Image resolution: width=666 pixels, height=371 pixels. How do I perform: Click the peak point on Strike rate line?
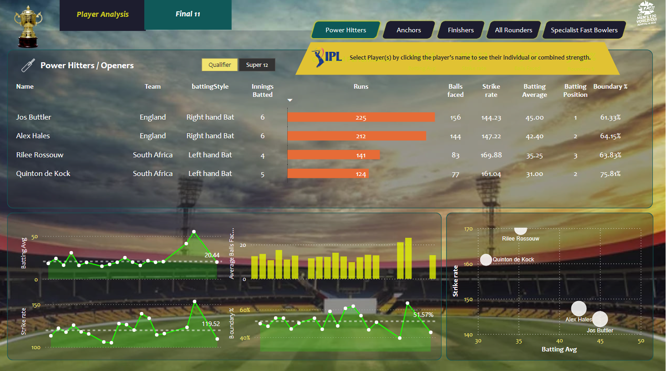tap(194, 301)
